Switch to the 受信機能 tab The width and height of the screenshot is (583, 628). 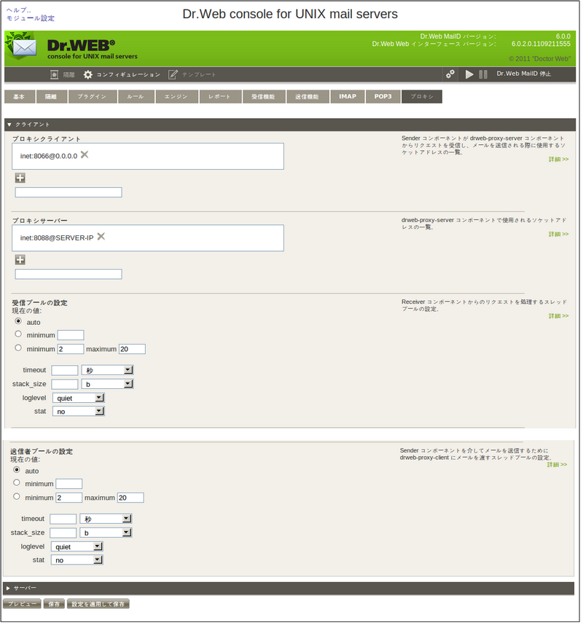click(265, 97)
